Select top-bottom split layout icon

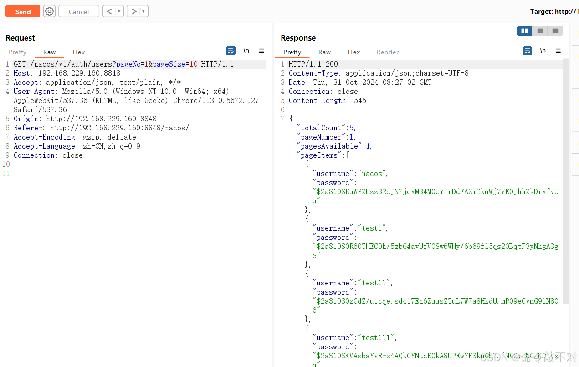click(x=540, y=31)
